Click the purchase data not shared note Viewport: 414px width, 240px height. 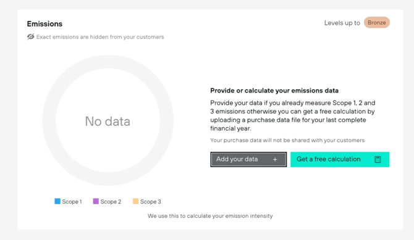point(287,140)
